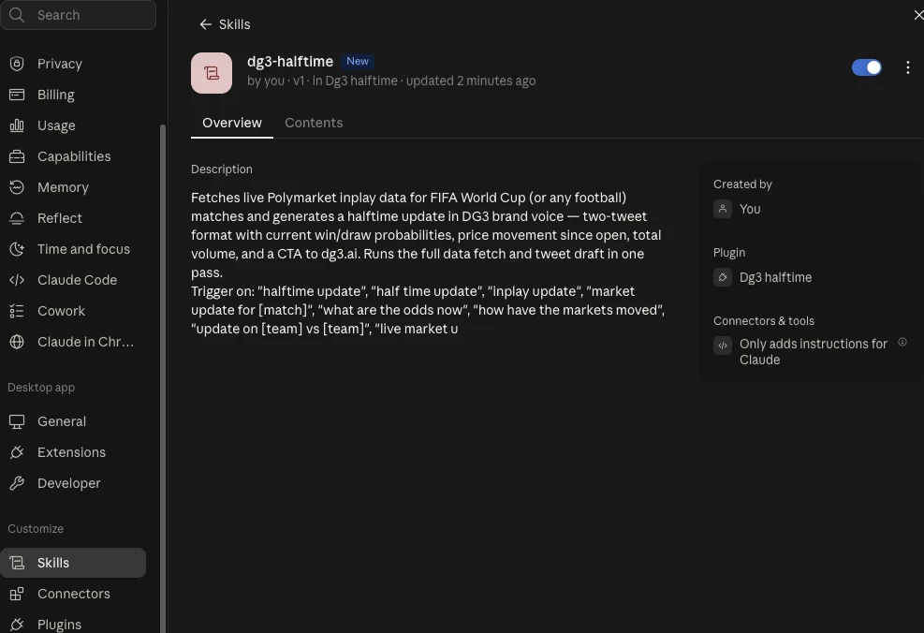This screenshot has height=633, width=924.
Task: Disable the dg3-halftime skill toggle
Action: (x=867, y=67)
